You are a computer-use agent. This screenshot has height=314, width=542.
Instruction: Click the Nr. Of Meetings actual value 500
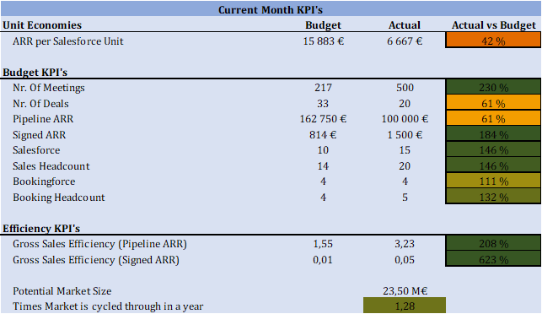pos(405,87)
